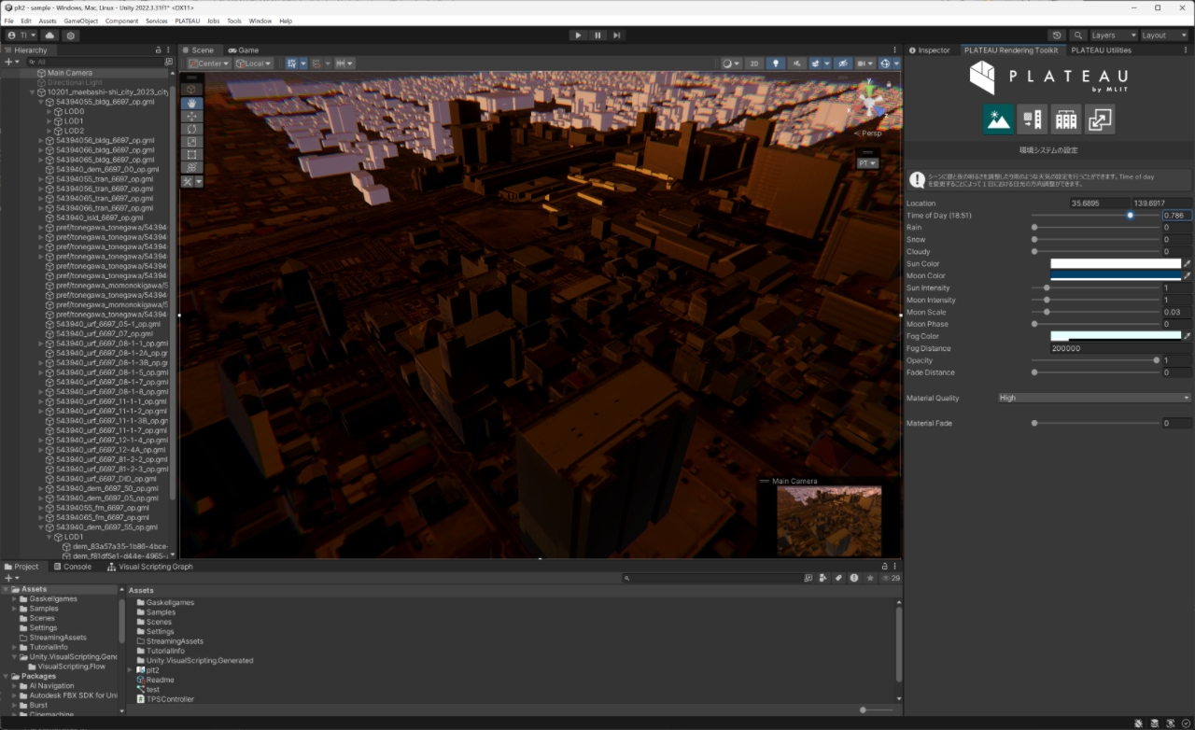Open the Visual Scripting Graph tab
Screen dimensions: 1195x730
pos(150,567)
